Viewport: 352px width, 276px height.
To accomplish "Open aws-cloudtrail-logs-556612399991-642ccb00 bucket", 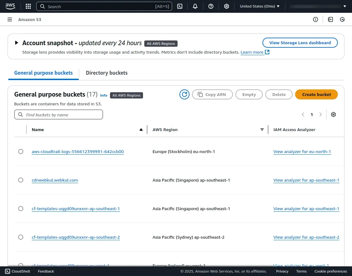I will pos(78,152).
